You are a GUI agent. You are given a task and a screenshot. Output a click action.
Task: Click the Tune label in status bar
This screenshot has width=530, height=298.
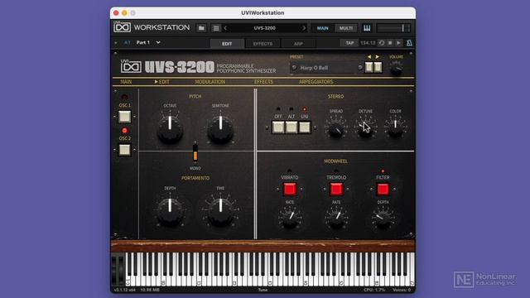[263, 290]
